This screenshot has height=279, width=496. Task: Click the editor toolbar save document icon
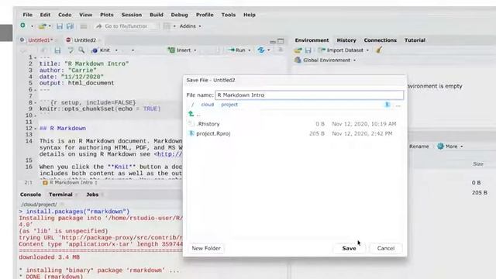57,50
